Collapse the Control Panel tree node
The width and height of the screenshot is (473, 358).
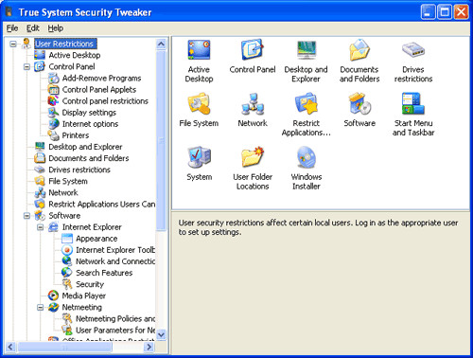(26, 66)
